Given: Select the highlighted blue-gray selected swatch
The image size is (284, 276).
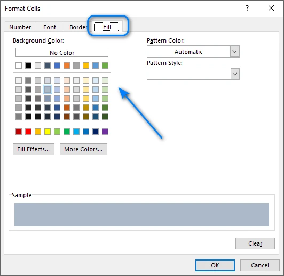Looking at the screenshot, I should coord(48,90).
